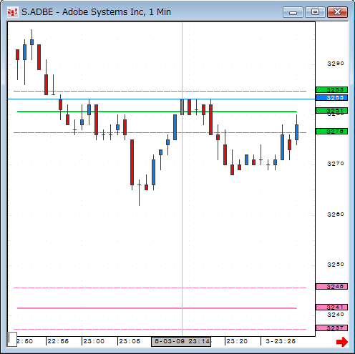Click the tall red candle near 23:05

[132, 162]
